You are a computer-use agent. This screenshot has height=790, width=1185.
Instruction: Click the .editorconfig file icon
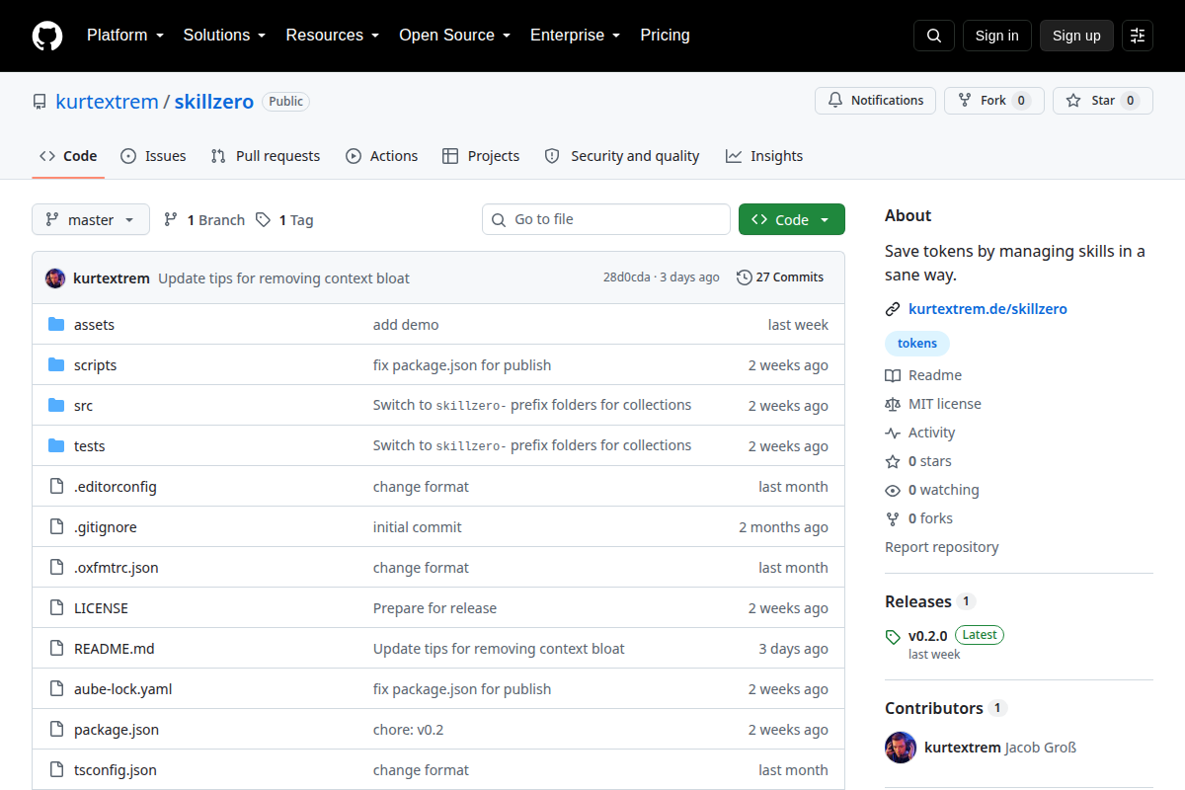click(x=56, y=487)
